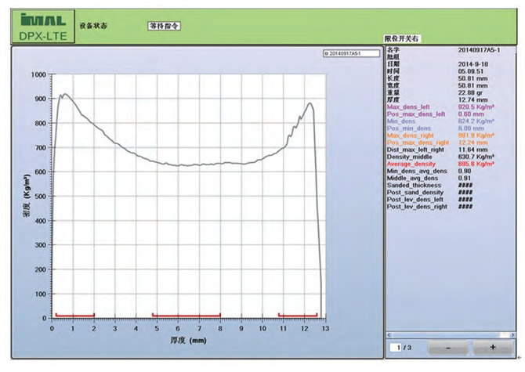This screenshot has width=525, height=372.
Task: Click the density curve left peak
Action: (63, 94)
